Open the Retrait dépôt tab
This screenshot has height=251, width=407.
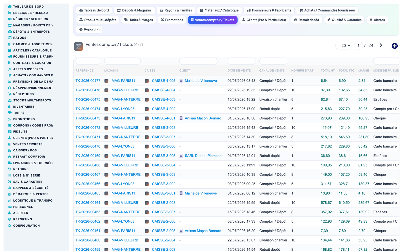click(x=306, y=20)
